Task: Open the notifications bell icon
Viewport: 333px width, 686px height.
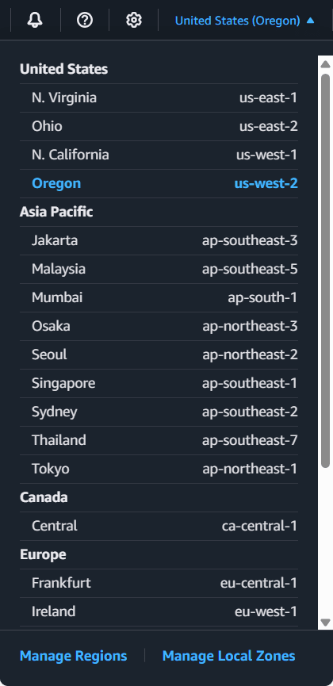Action: (x=35, y=20)
